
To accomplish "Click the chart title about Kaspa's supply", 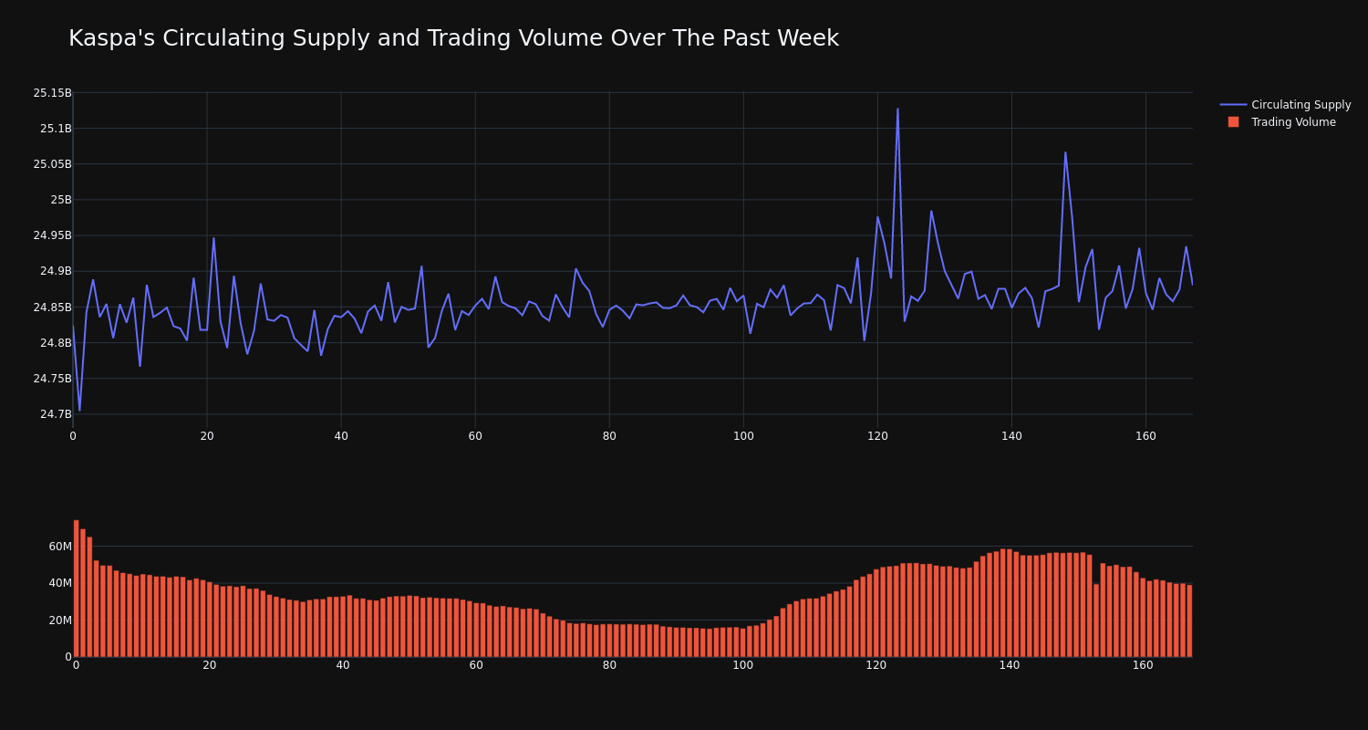I will pyautogui.click(x=453, y=38).
